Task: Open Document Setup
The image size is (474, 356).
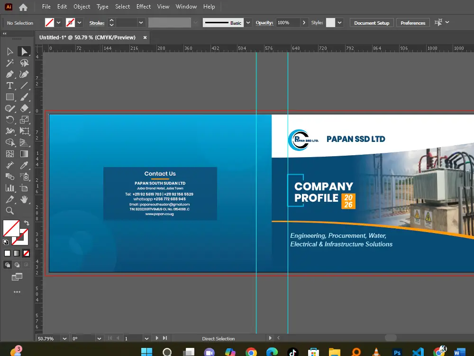Action: pos(371,22)
